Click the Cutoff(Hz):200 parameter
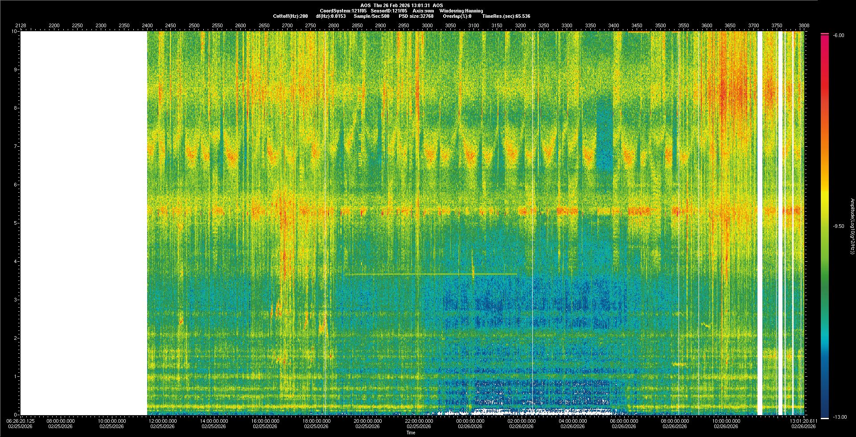The height and width of the screenshot is (437, 856). [x=290, y=16]
